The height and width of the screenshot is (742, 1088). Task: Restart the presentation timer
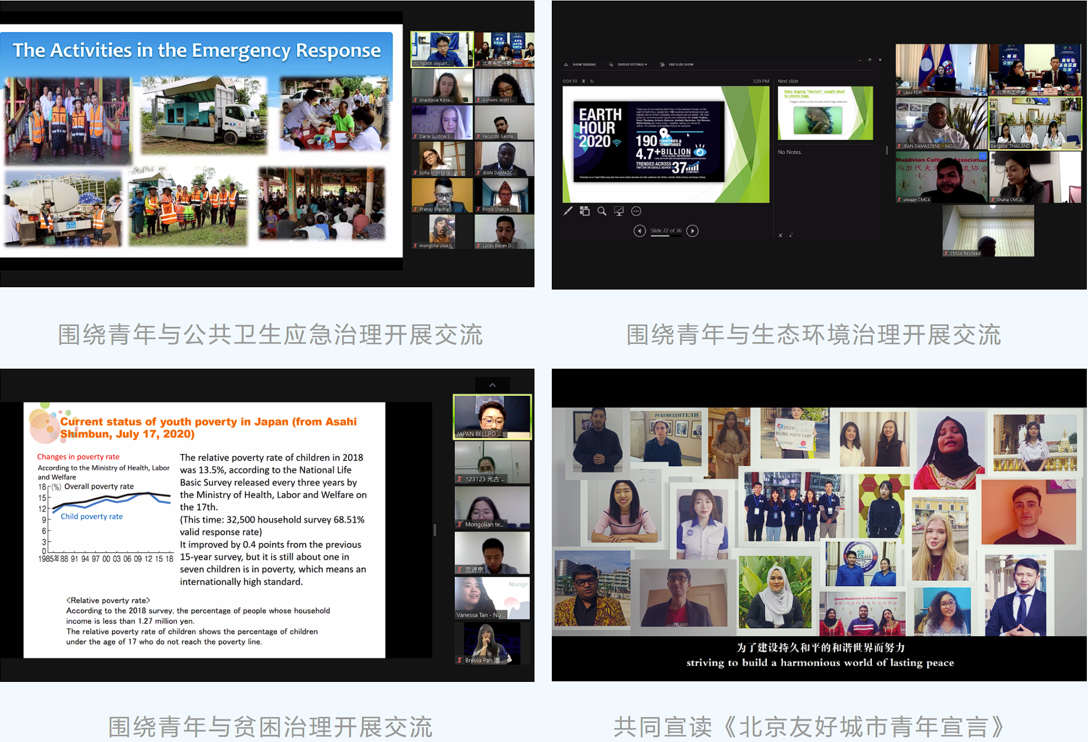pos(592,81)
